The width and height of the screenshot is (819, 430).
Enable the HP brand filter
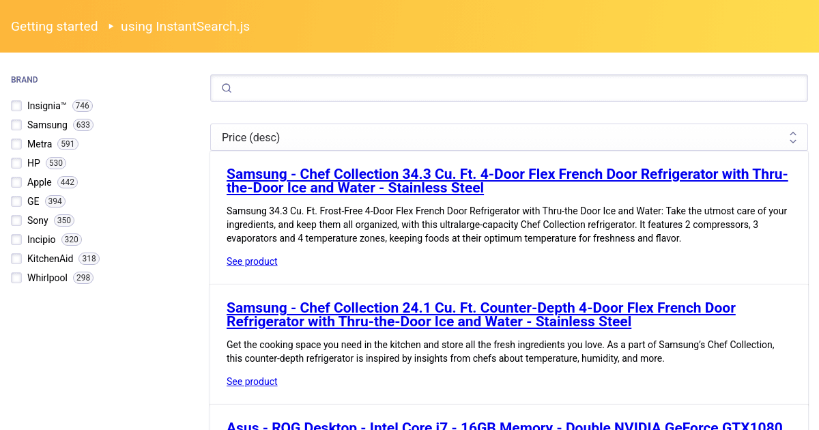(x=16, y=163)
